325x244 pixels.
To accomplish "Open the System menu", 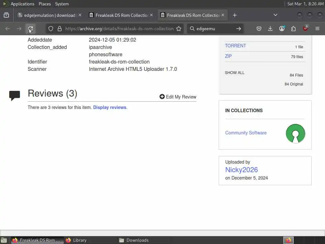I will (62, 4).
